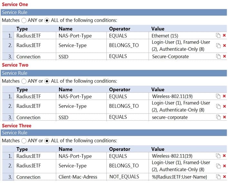
Task: Select ANY matching for Service Three
Action: point(24,141)
